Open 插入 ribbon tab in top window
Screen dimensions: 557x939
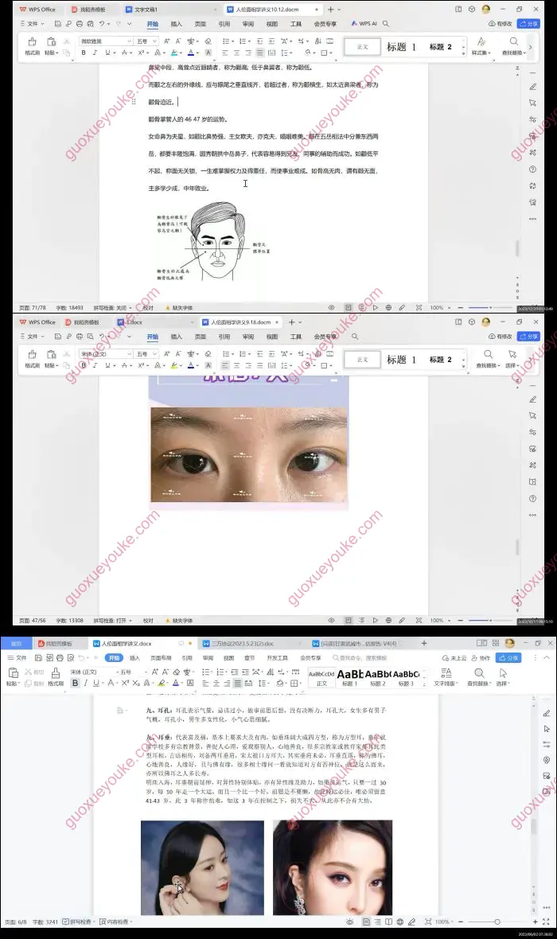(x=177, y=25)
